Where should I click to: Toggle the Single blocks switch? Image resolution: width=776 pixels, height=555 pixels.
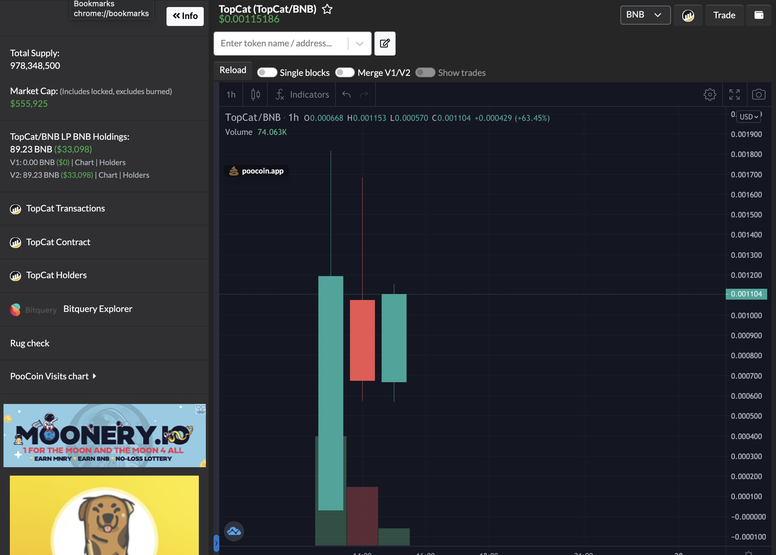click(267, 72)
